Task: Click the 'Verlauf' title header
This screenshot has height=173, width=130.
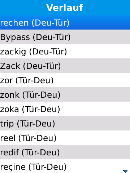Action: coord(65,8)
